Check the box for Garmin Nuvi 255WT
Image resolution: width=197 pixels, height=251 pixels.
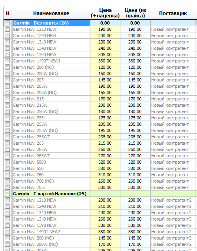[x=8, y=137]
